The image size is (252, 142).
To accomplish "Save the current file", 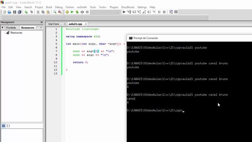I will [x=15, y=12].
